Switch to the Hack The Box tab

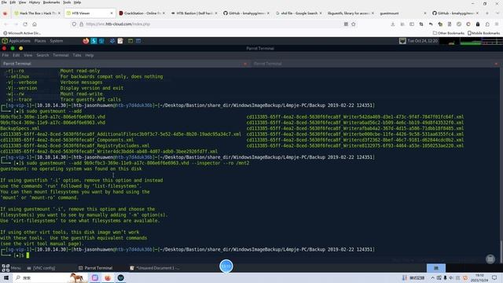click(37, 13)
